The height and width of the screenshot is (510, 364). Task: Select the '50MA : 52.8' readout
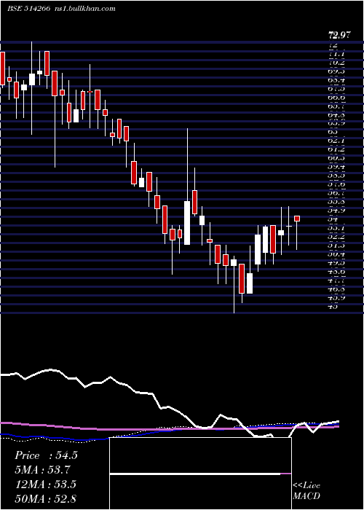pyautogui.click(x=45, y=498)
